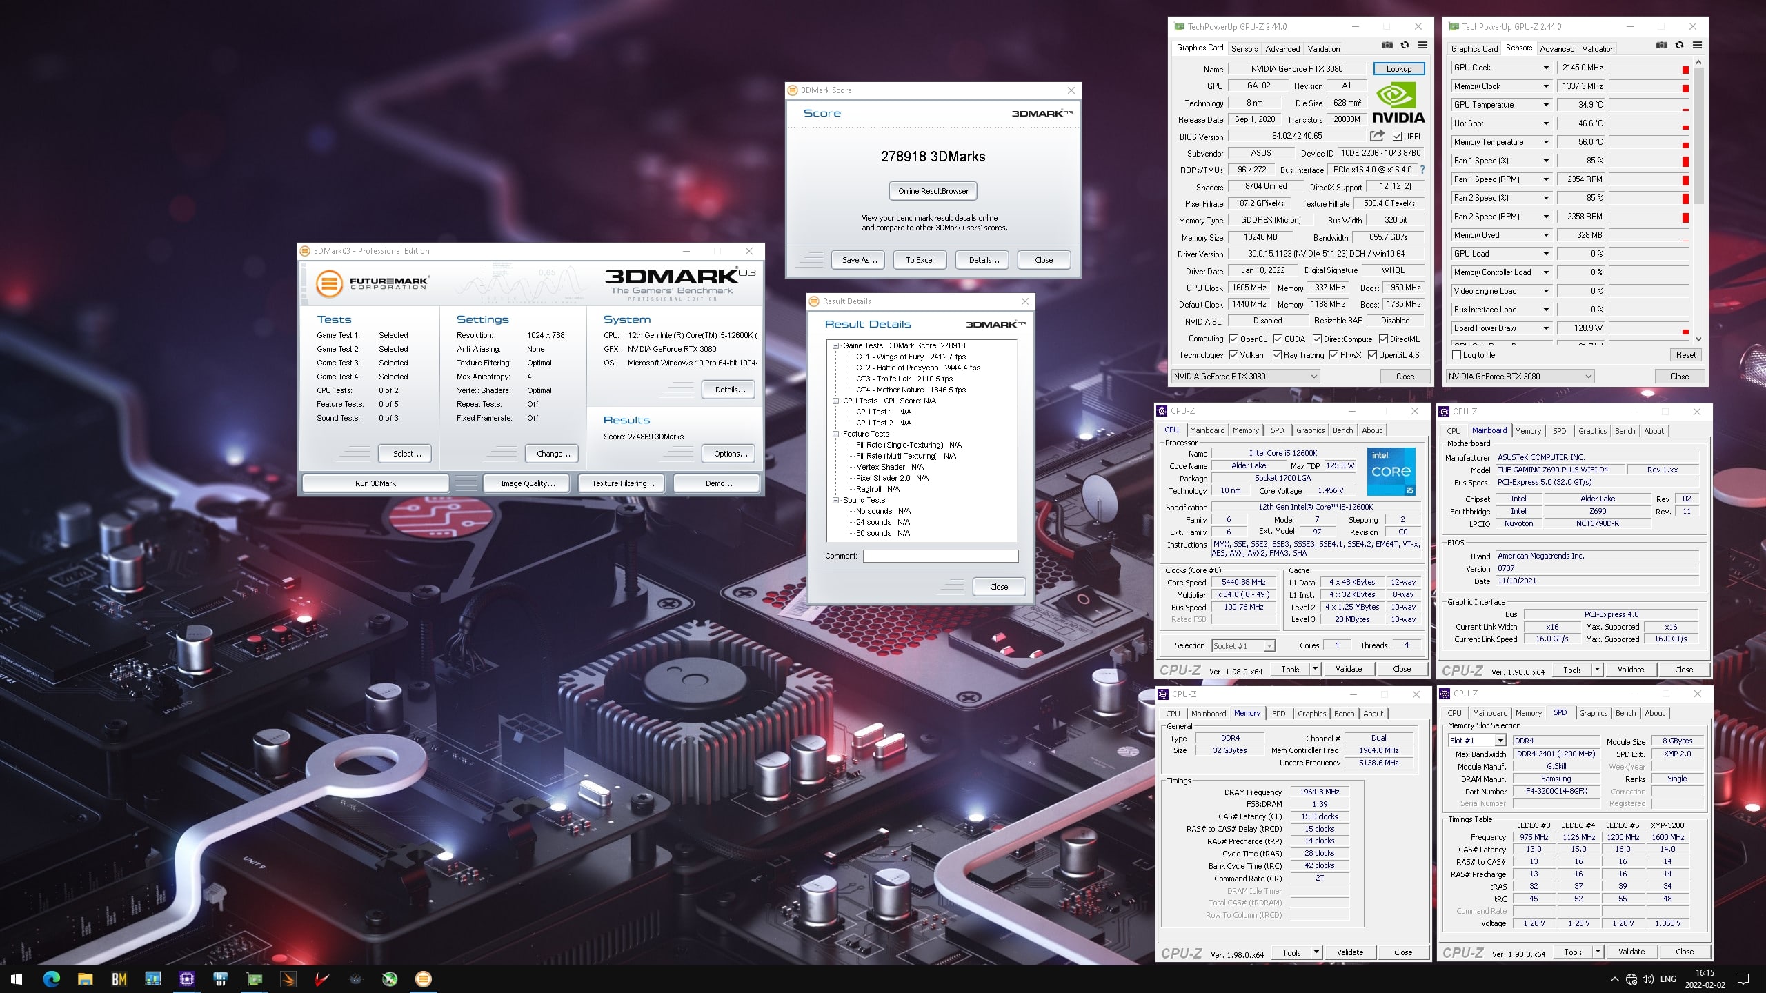Open the orange 3DMark taskbar icon
This screenshot has width=1766, height=993.
(x=288, y=979)
